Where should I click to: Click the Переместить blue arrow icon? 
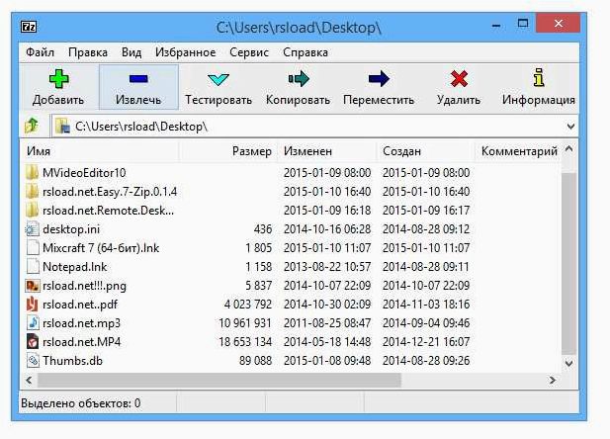(379, 79)
